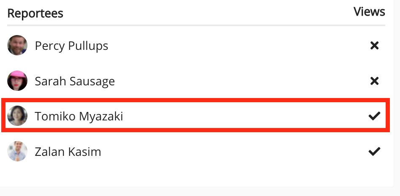Screen dimensions: 400x196
Task: Click the red border around Tomiko's row
Action: pos(196,101)
